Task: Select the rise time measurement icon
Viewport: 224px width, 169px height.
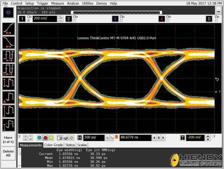Action: pyautogui.click(x=8, y=29)
